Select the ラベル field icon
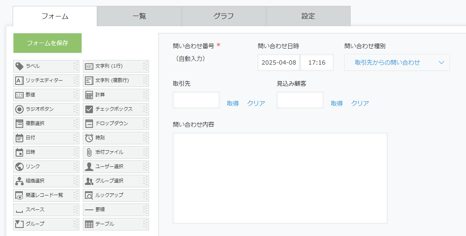 pyautogui.click(x=19, y=66)
